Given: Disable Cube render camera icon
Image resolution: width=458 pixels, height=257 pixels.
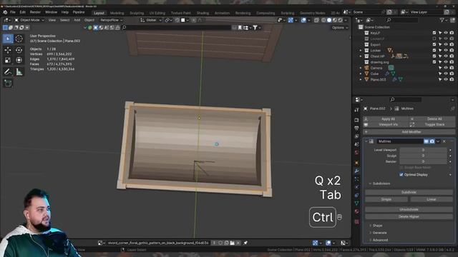Looking at the screenshot, I should point(452,74).
